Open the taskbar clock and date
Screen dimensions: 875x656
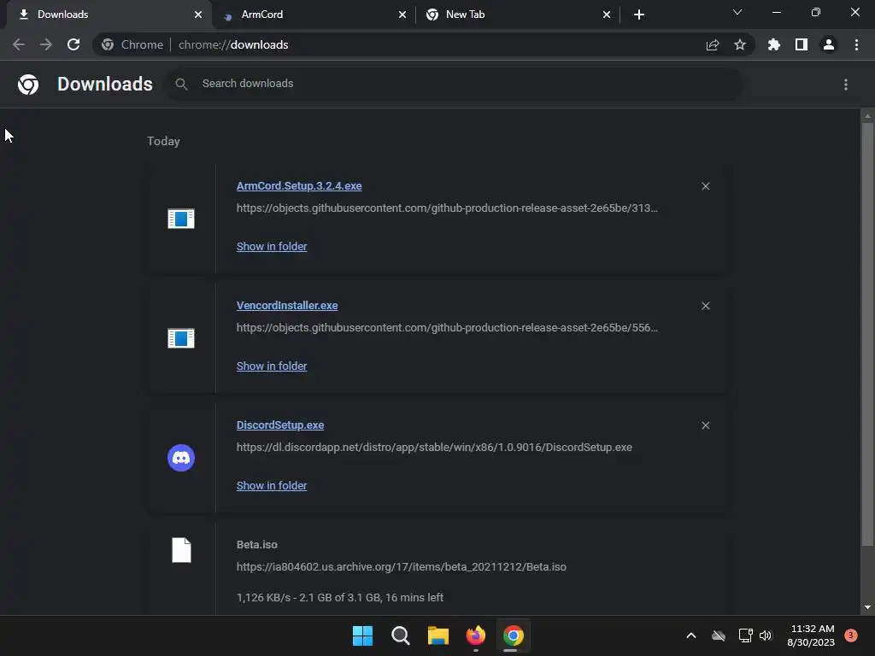point(811,635)
